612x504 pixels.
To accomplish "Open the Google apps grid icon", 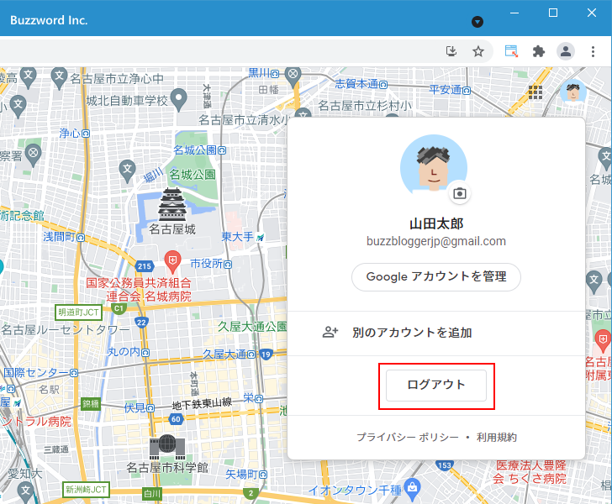I will pos(535,92).
